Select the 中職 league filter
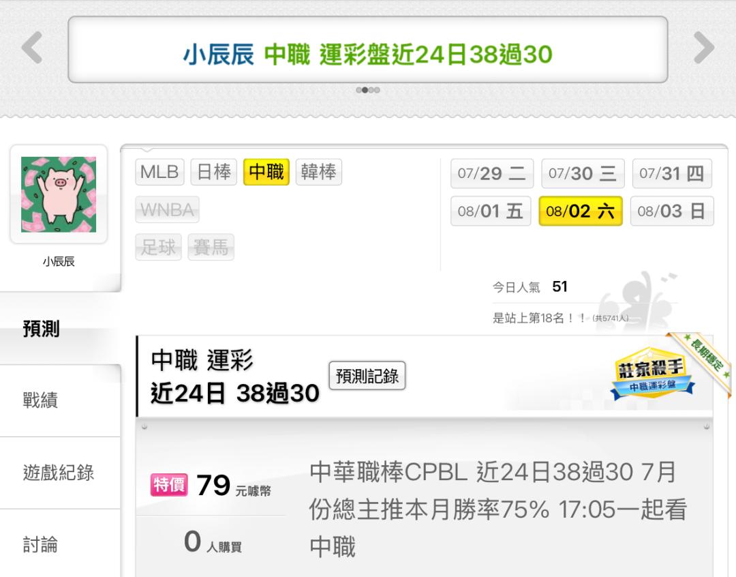This screenshot has height=577, width=736. point(266,172)
